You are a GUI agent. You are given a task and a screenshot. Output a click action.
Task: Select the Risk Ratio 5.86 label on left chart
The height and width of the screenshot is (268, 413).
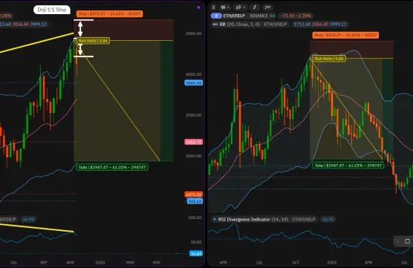(x=93, y=41)
